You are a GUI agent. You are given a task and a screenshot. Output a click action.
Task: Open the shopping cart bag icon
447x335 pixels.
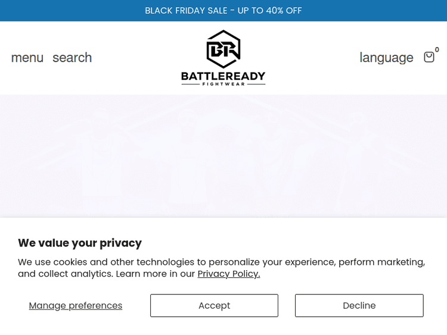tap(429, 57)
